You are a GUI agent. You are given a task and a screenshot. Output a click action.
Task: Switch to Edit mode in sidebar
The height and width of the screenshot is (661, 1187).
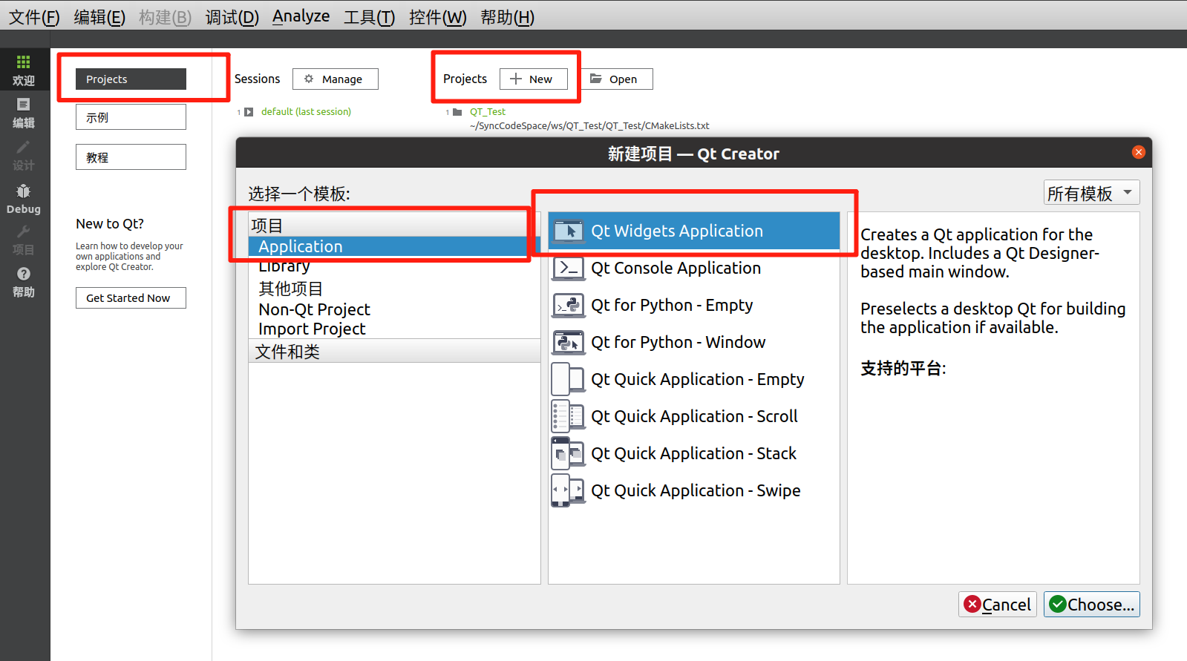(23, 113)
